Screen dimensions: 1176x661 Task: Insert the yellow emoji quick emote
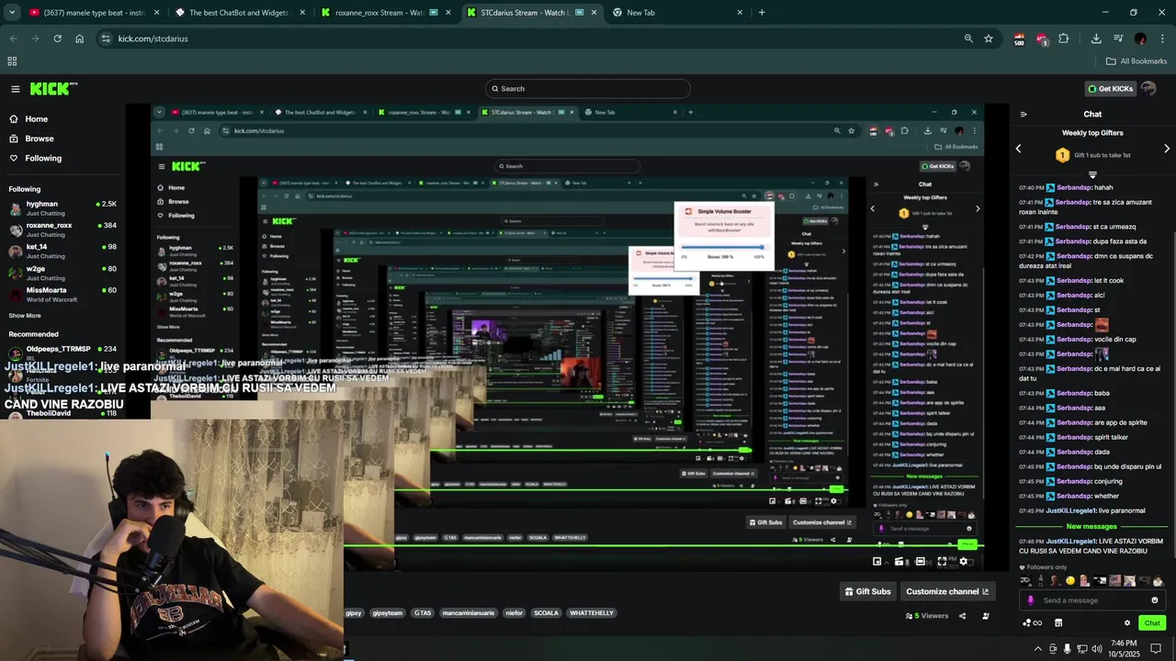(1070, 580)
